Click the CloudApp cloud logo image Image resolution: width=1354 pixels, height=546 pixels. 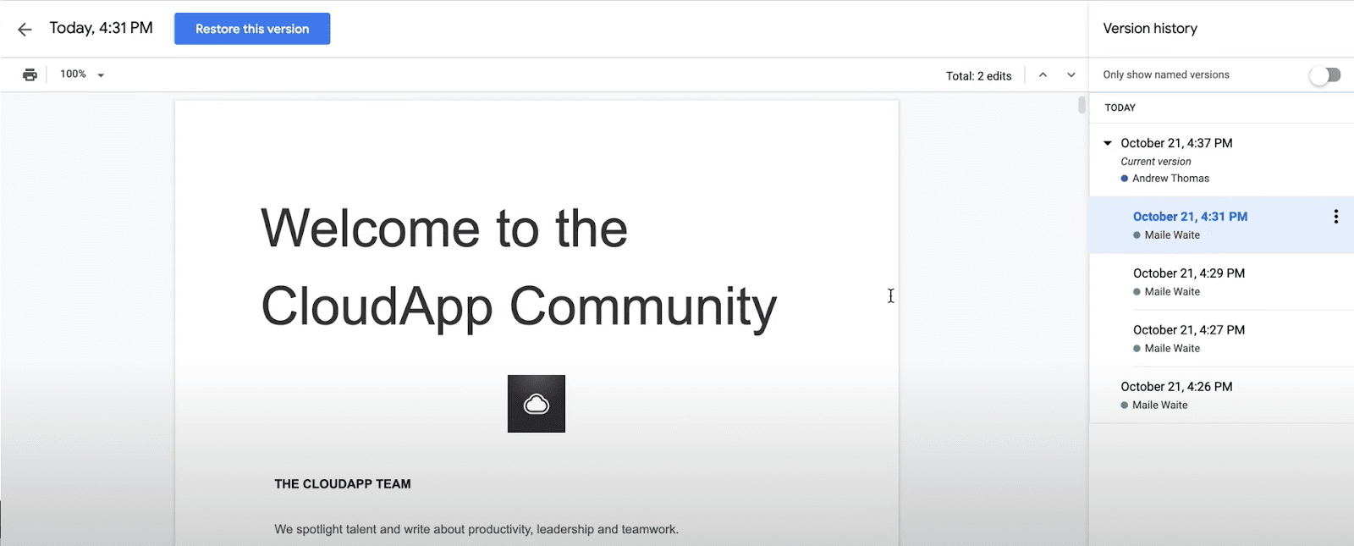point(537,404)
